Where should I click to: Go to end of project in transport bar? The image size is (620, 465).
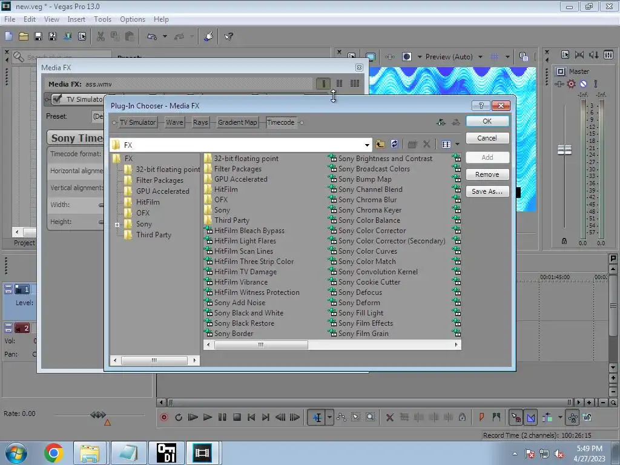266,417
